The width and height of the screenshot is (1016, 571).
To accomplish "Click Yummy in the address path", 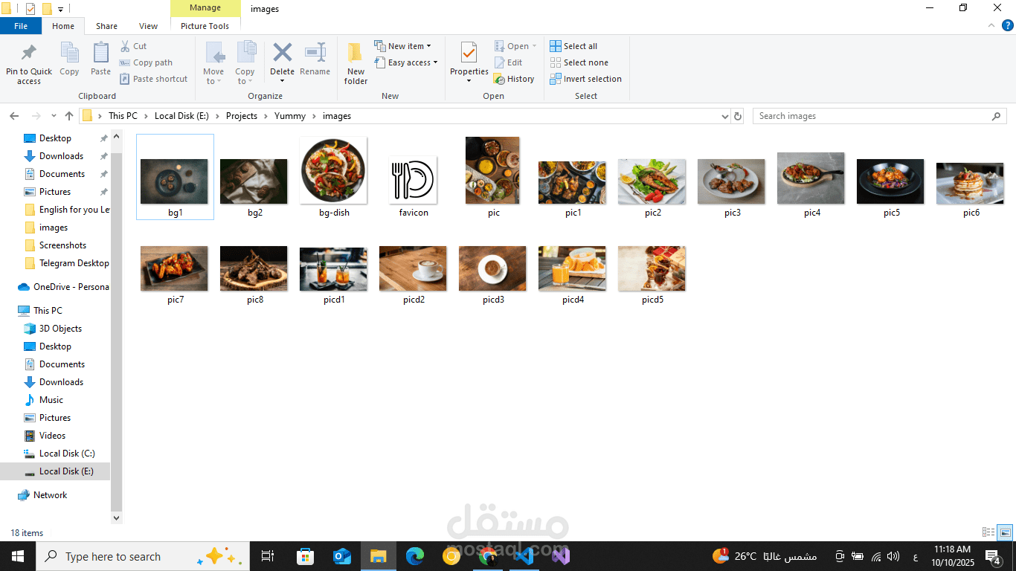I will pyautogui.click(x=290, y=116).
